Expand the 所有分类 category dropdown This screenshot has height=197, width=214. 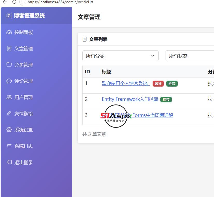click(x=120, y=56)
